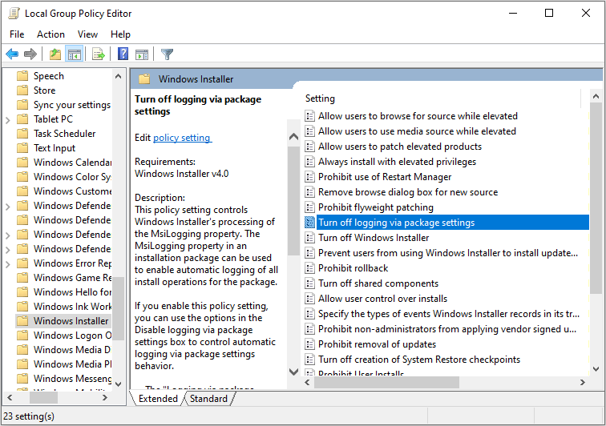The width and height of the screenshot is (606, 426).
Task: Select Prohibit non-administrators from applying vendor signed updates
Action: (x=447, y=329)
